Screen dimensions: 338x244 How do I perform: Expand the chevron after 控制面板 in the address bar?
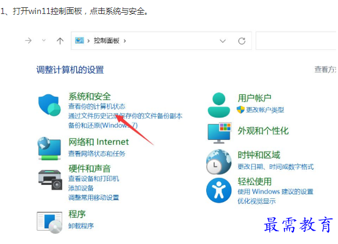tap(124, 41)
